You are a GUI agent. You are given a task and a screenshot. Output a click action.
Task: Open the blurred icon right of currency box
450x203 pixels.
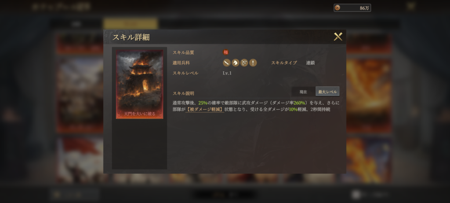pos(411,6)
